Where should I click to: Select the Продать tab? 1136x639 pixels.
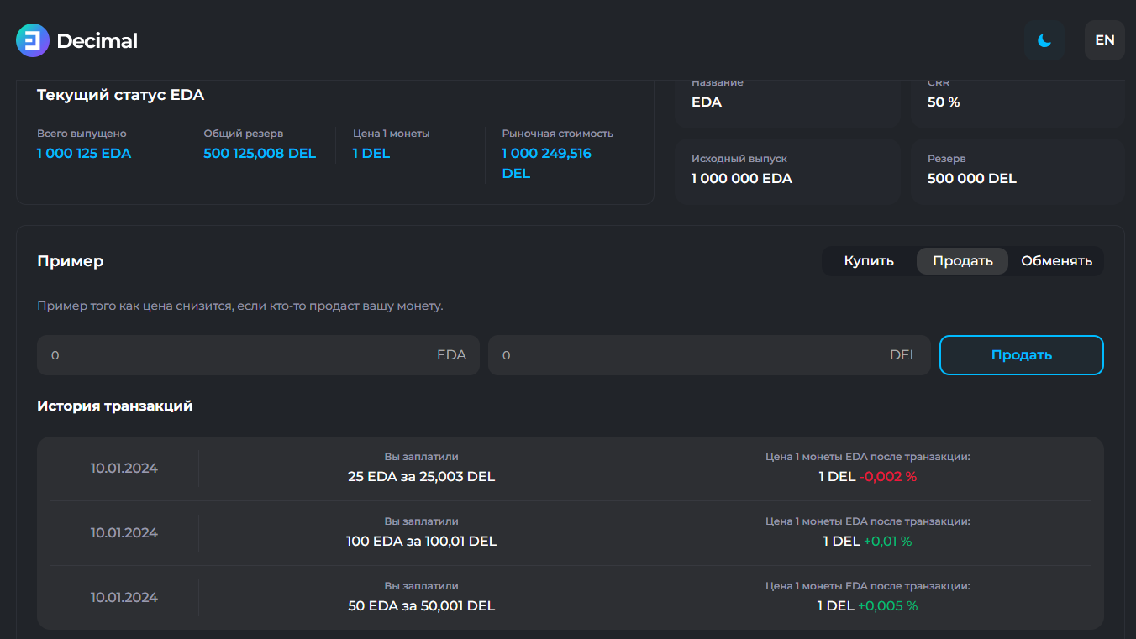(963, 261)
